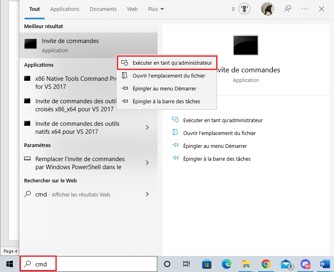The width and height of the screenshot is (334, 272).
Task: Click the large Command Prompt preview icon
Action: pyautogui.click(x=246, y=45)
